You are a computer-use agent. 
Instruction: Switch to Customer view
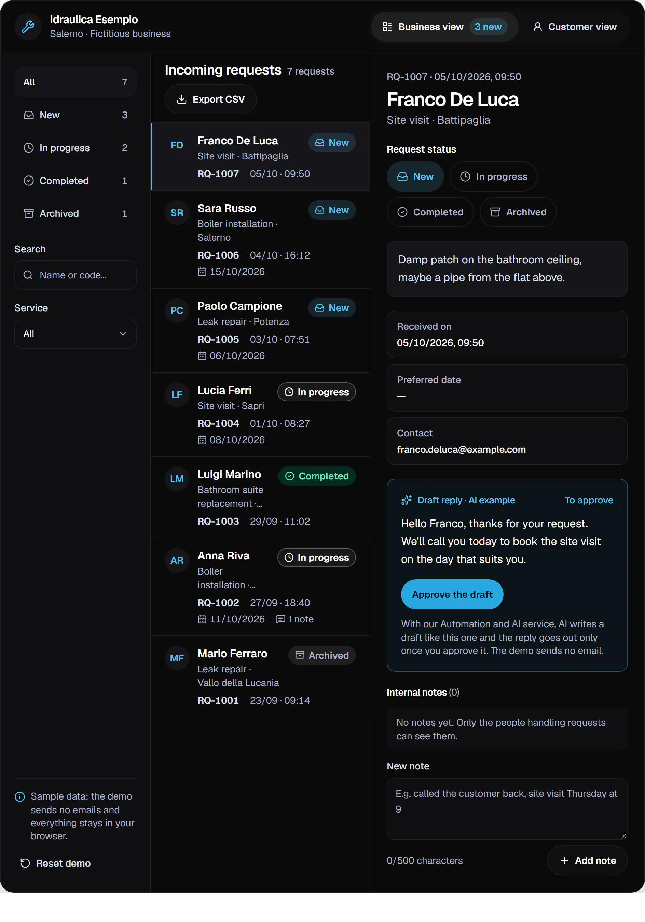(575, 27)
